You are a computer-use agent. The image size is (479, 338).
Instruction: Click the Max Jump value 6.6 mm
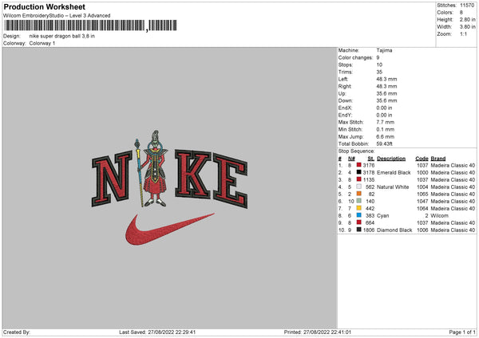[x=386, y=136]
